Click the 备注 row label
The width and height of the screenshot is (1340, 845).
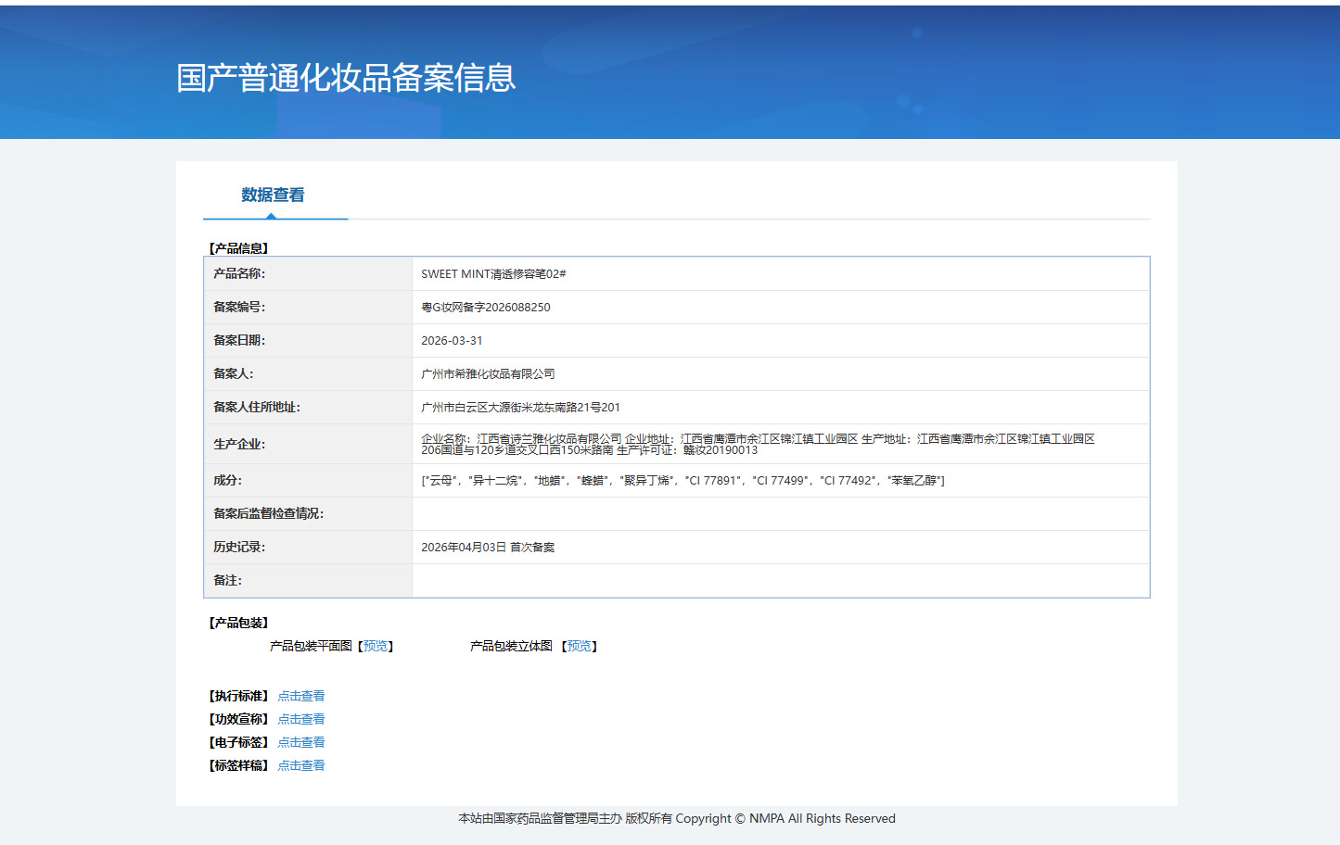point(227,581)
